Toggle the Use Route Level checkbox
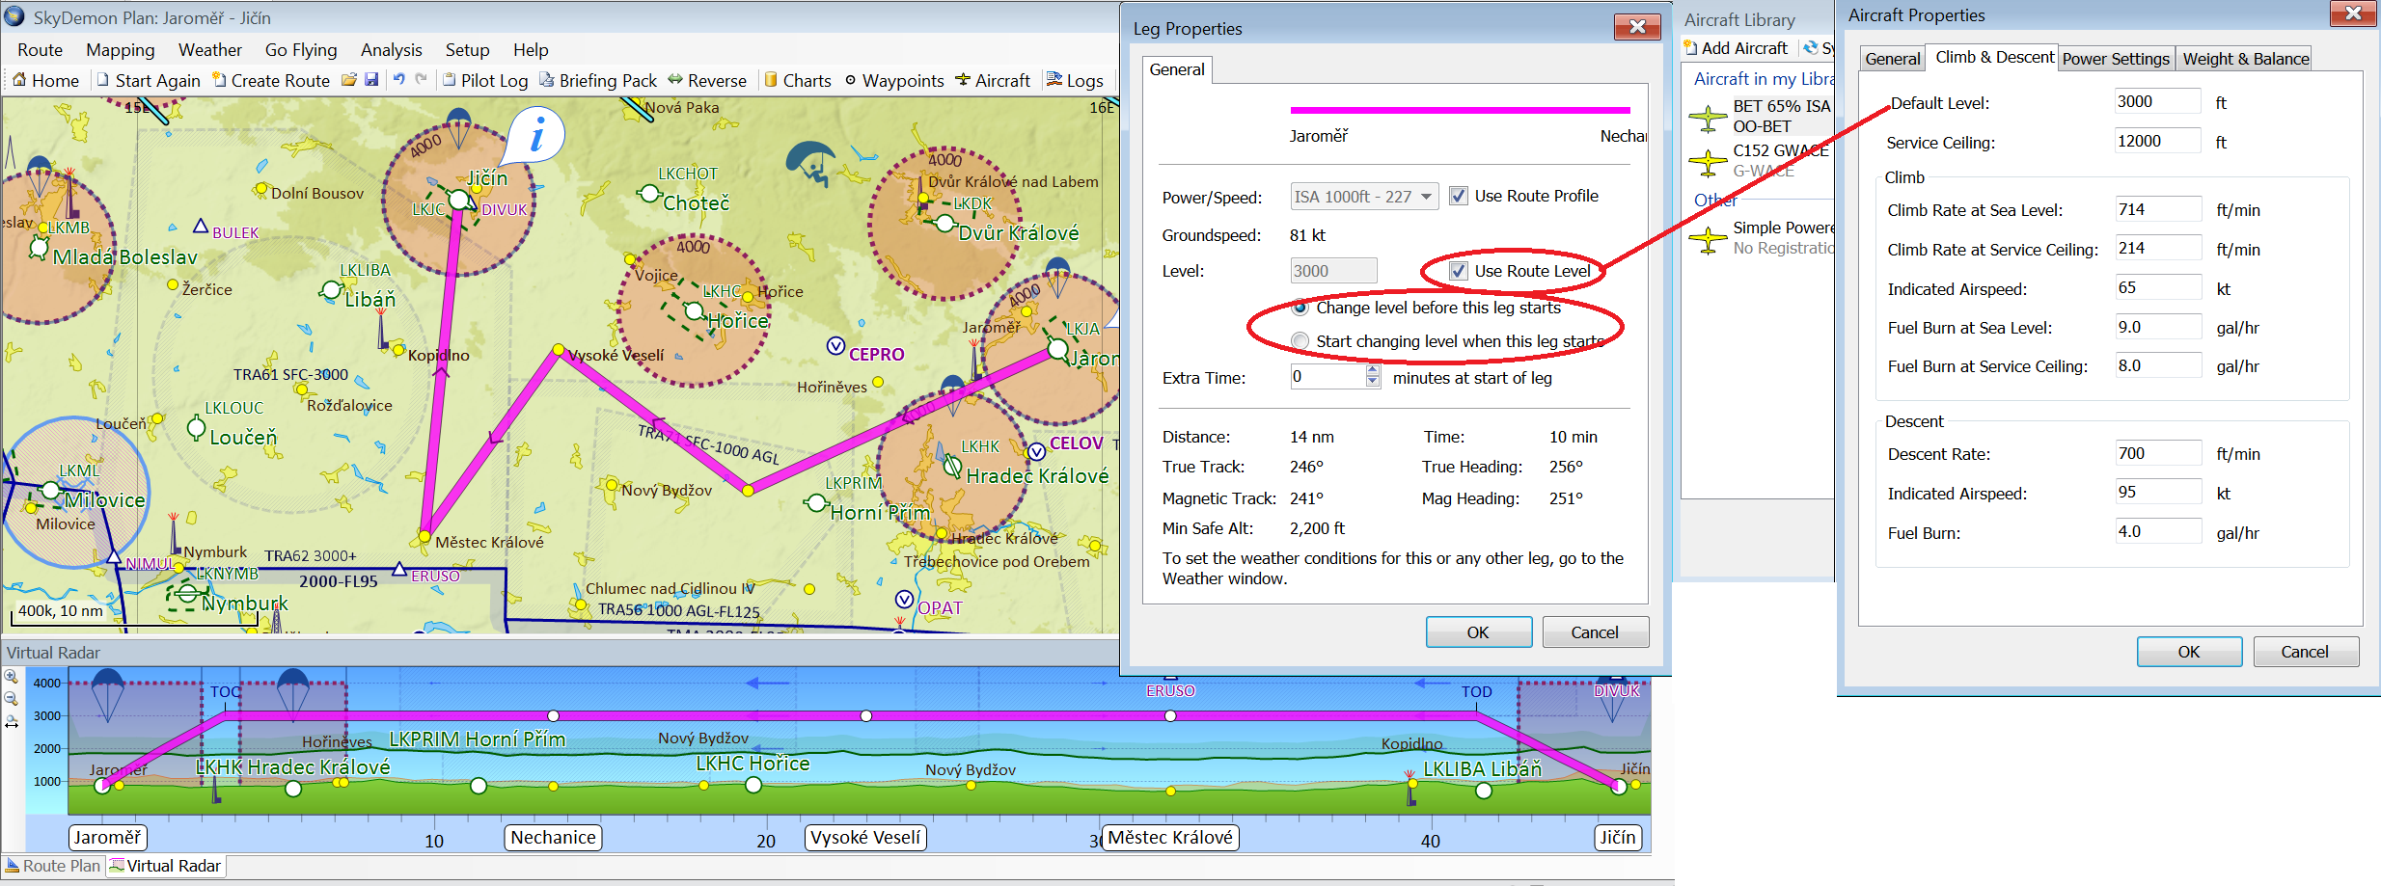The width and height of the screenshot is (2381, 886). point(1459,271)
